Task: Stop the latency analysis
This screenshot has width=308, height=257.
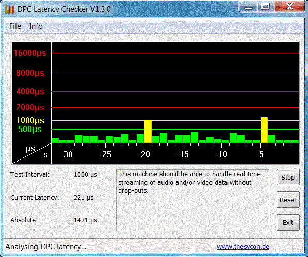Action: pyautogui.click(x=288, y=177)
